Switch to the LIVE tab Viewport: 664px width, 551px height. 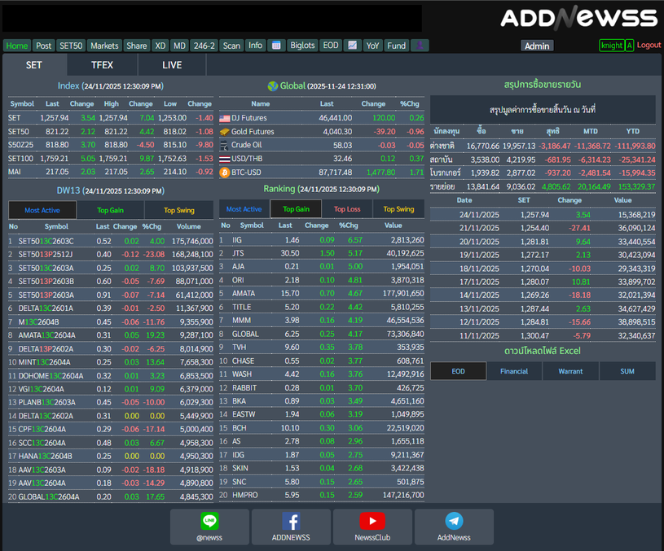[172, 65]
